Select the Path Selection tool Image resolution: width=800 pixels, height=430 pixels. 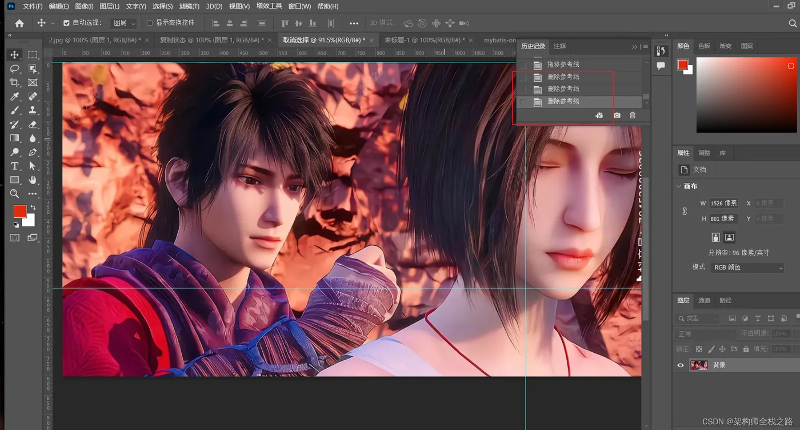coord(33,166)
